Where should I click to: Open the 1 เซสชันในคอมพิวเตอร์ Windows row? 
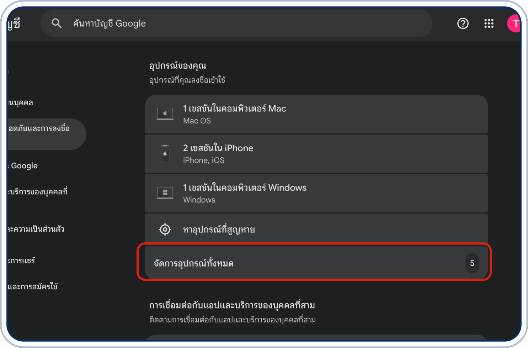[316, 193]
